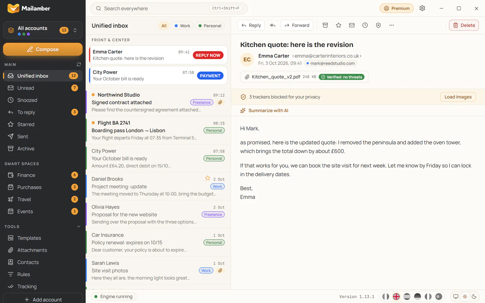Screen dimensions: 485x303
Task: Select UK English language flag
Action: [x=396, y=297]
